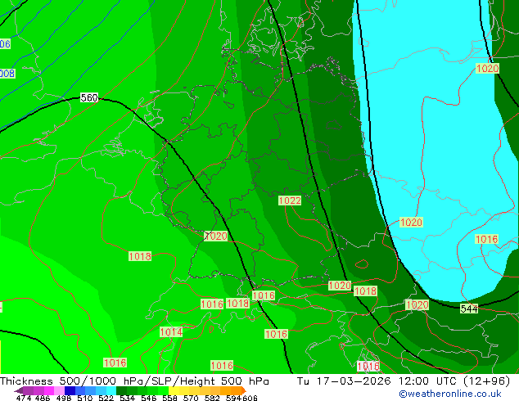Pick the light pink legend swatch
The image size is (519, 401).
pyautogui.click(x=59, y=390)
